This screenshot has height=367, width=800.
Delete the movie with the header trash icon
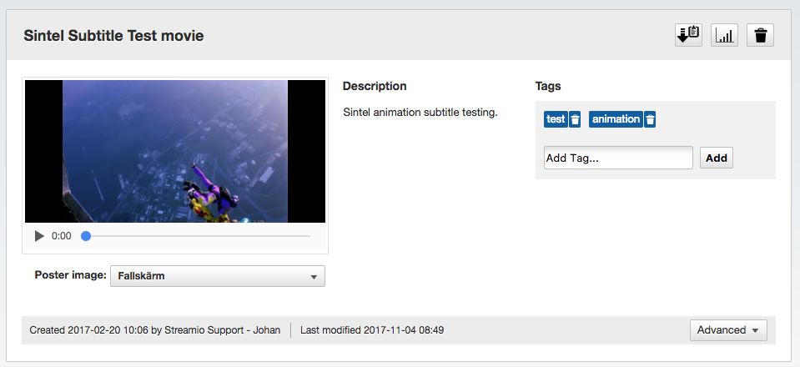coord(760,35)
